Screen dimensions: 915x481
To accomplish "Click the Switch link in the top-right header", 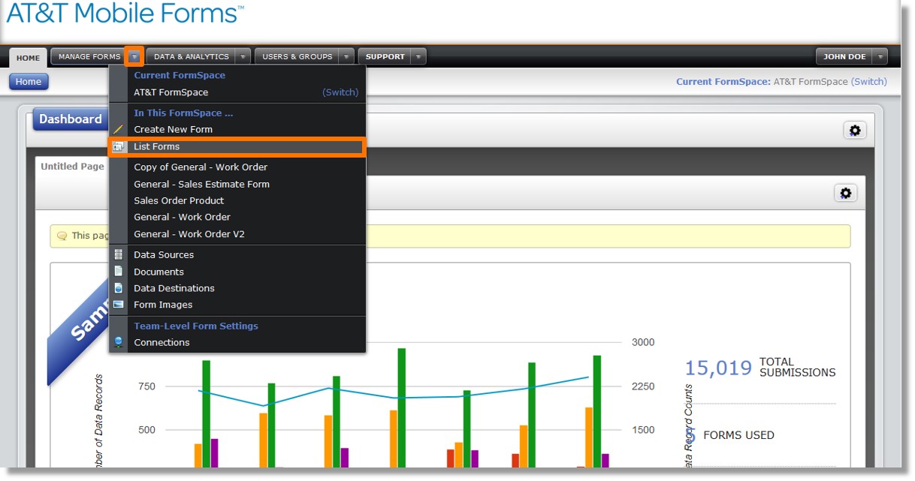I will pos(869,82).
